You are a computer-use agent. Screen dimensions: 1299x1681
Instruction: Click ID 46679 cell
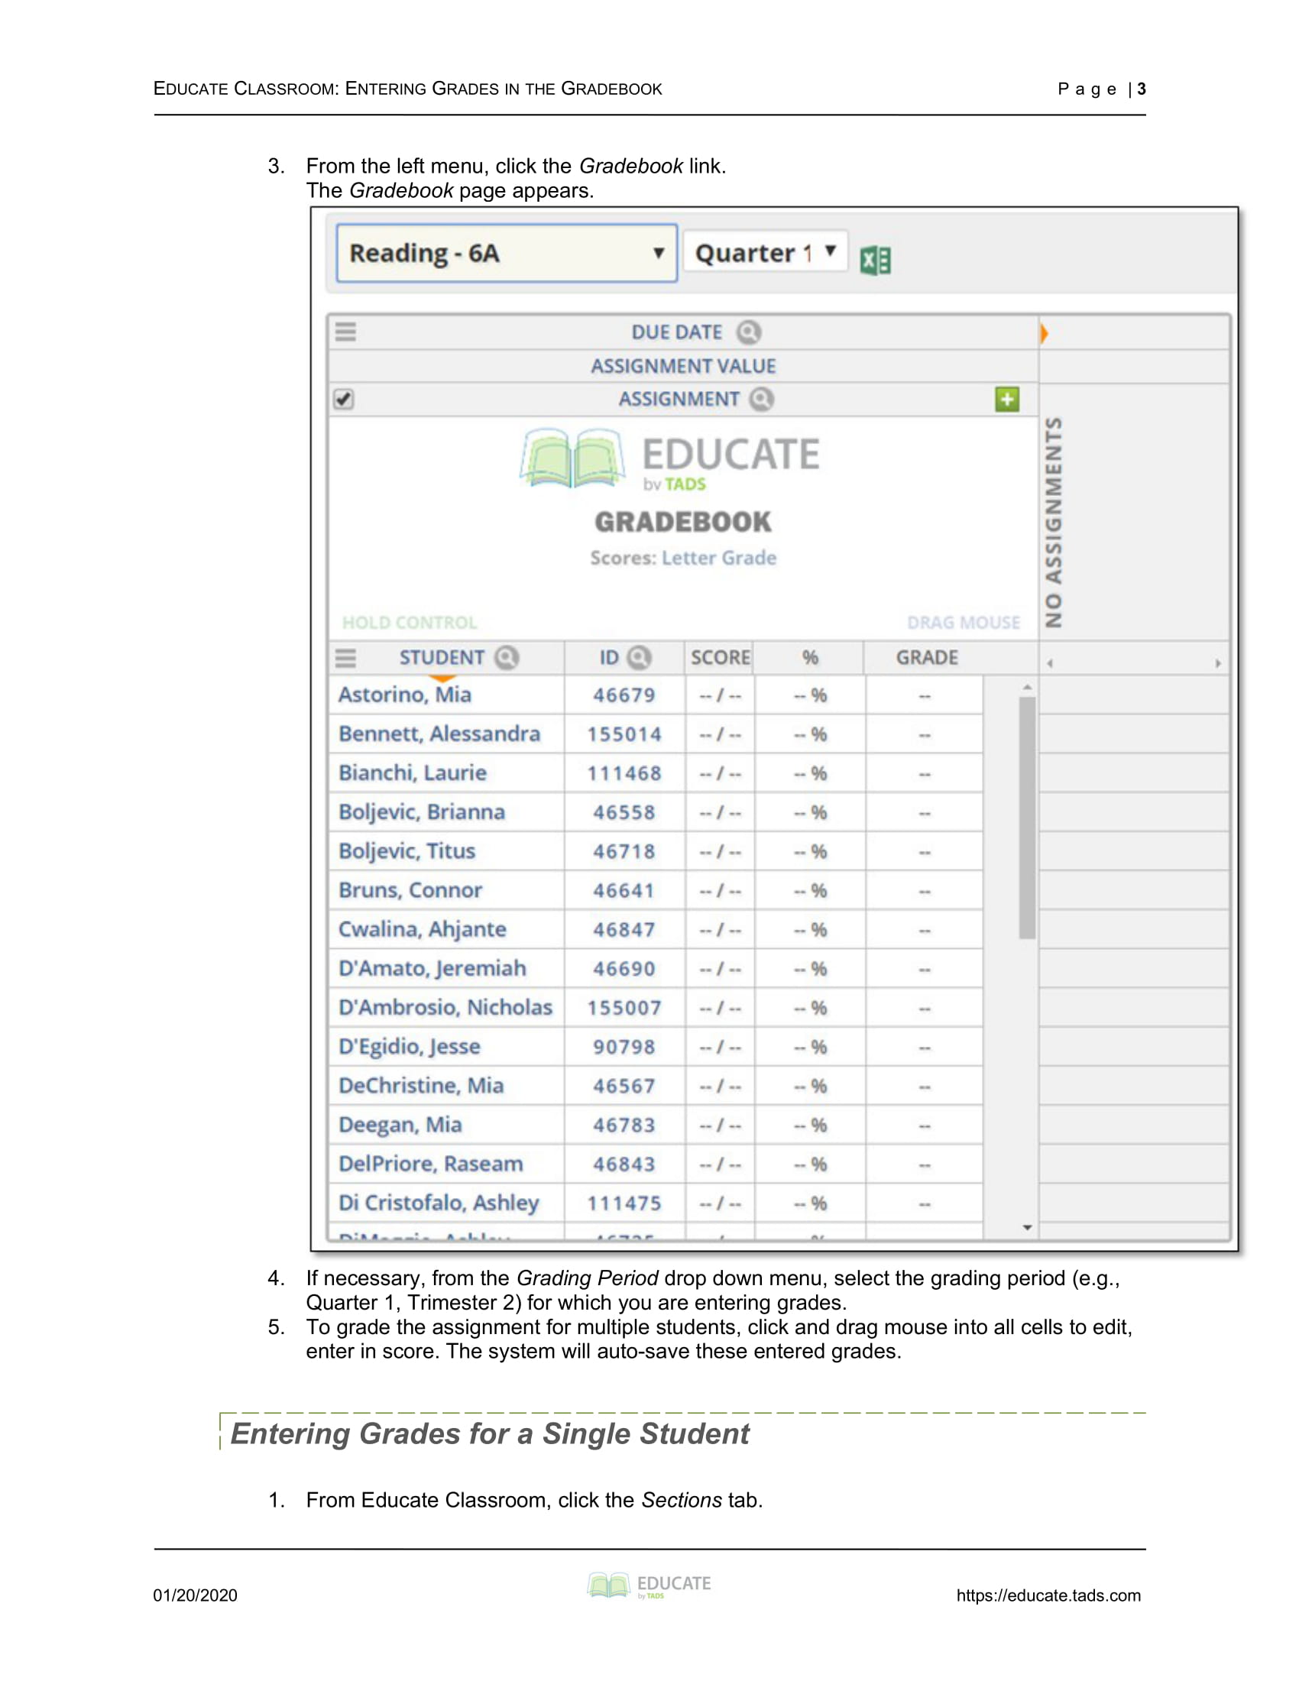click(x=624, y=695)
